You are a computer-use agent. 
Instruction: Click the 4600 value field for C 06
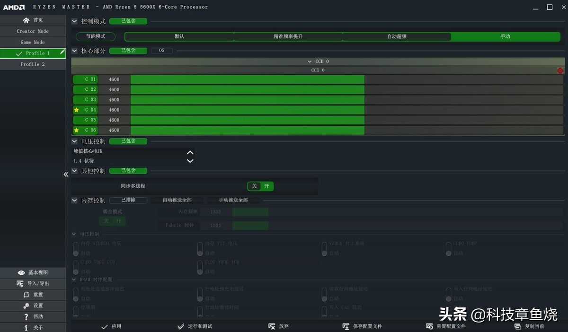(x=114, y=130)
